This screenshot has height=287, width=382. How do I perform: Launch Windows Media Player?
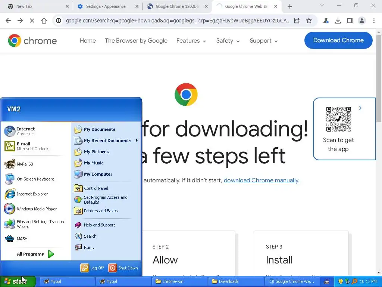tap(36, 209)
